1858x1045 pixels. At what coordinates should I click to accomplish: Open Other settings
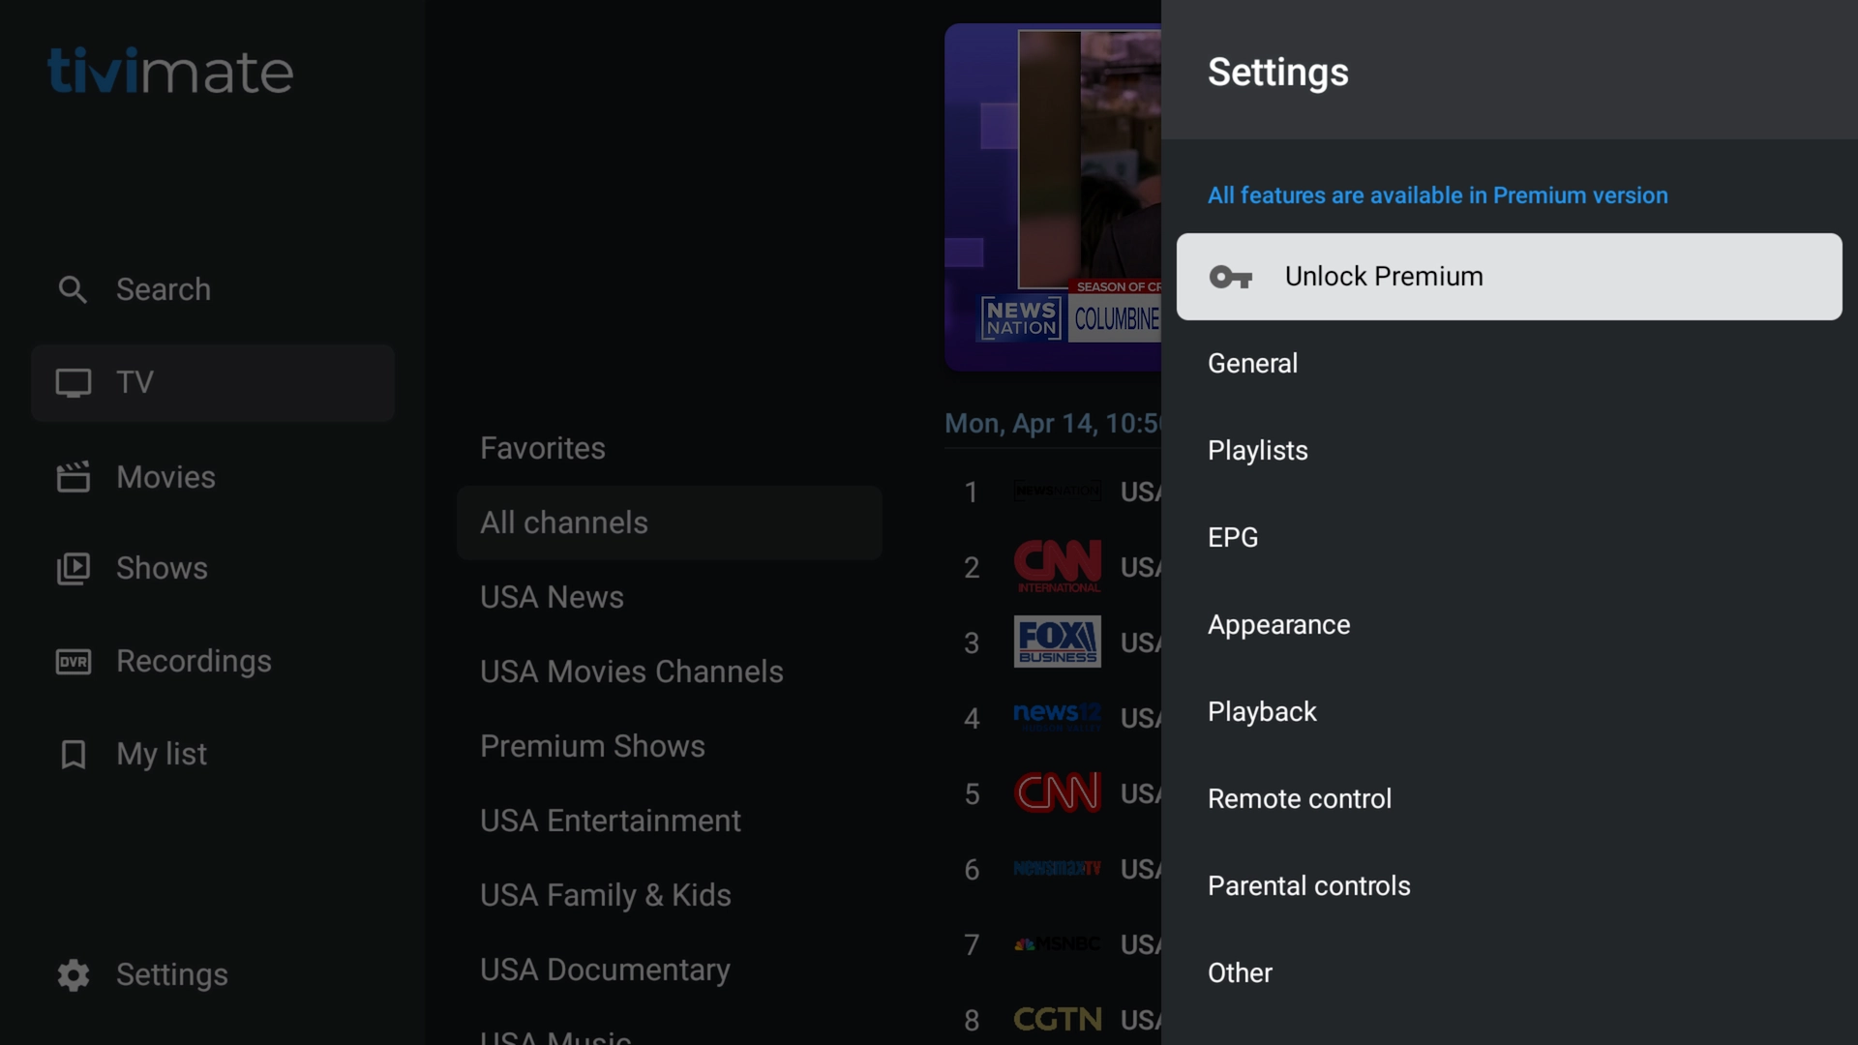1509,973
